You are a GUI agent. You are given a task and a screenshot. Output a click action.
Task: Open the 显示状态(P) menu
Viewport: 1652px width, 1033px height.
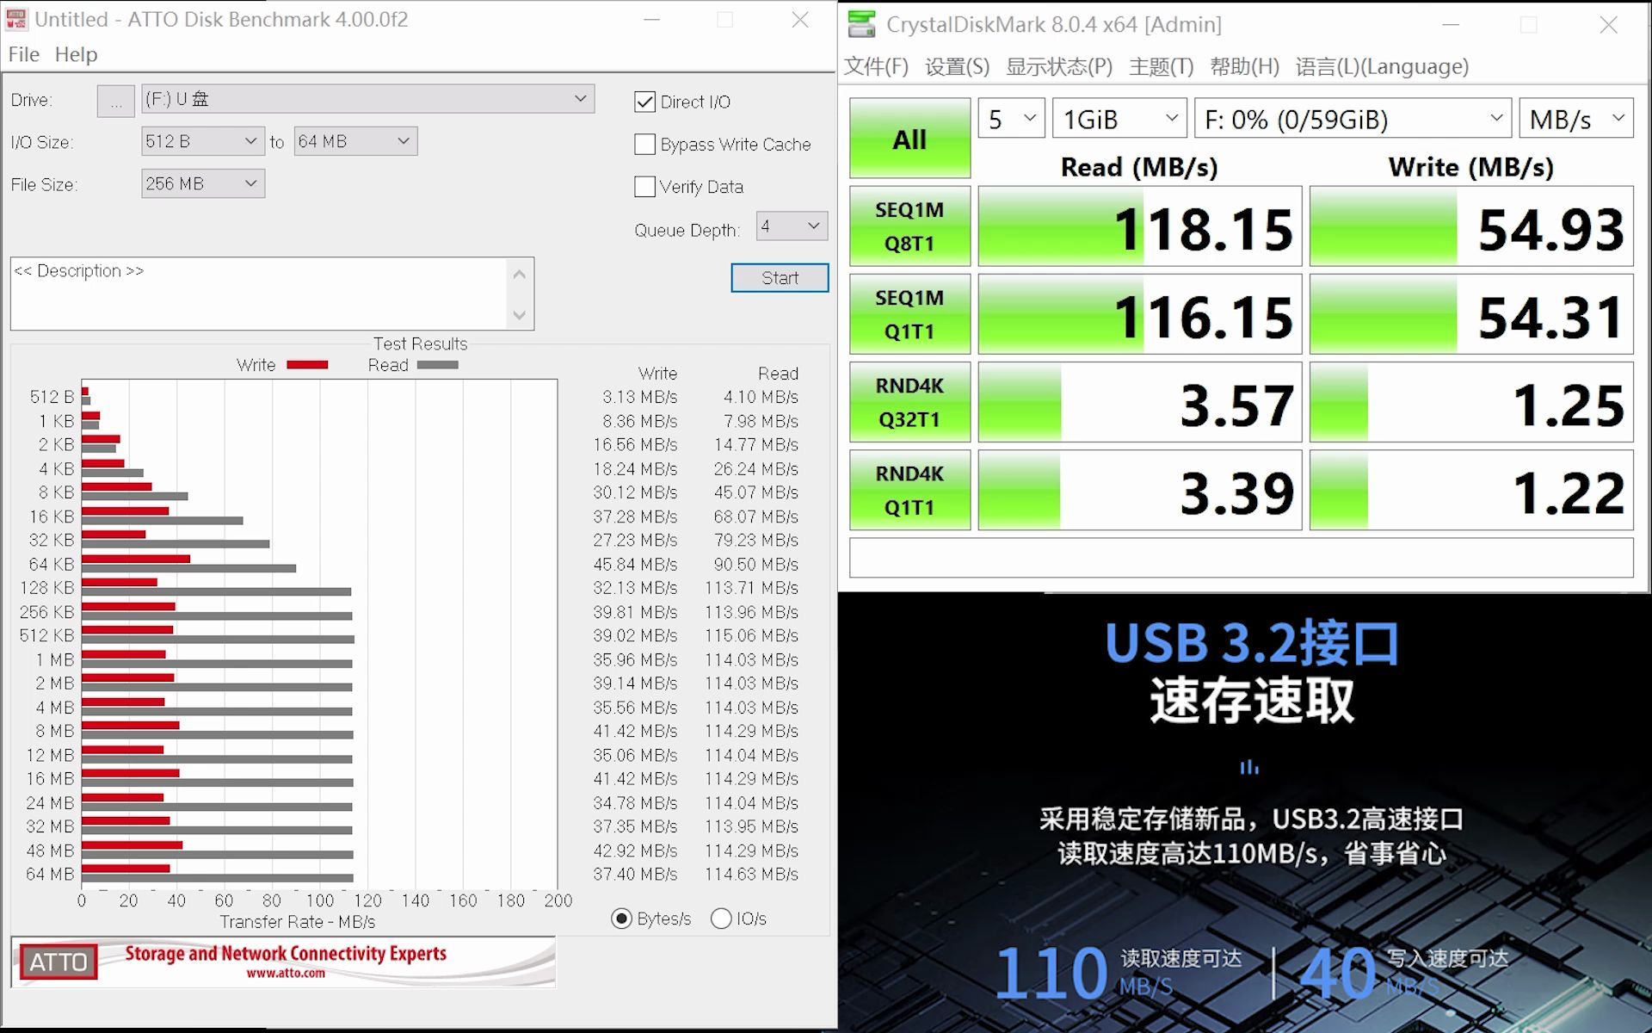coord(1058,66)
